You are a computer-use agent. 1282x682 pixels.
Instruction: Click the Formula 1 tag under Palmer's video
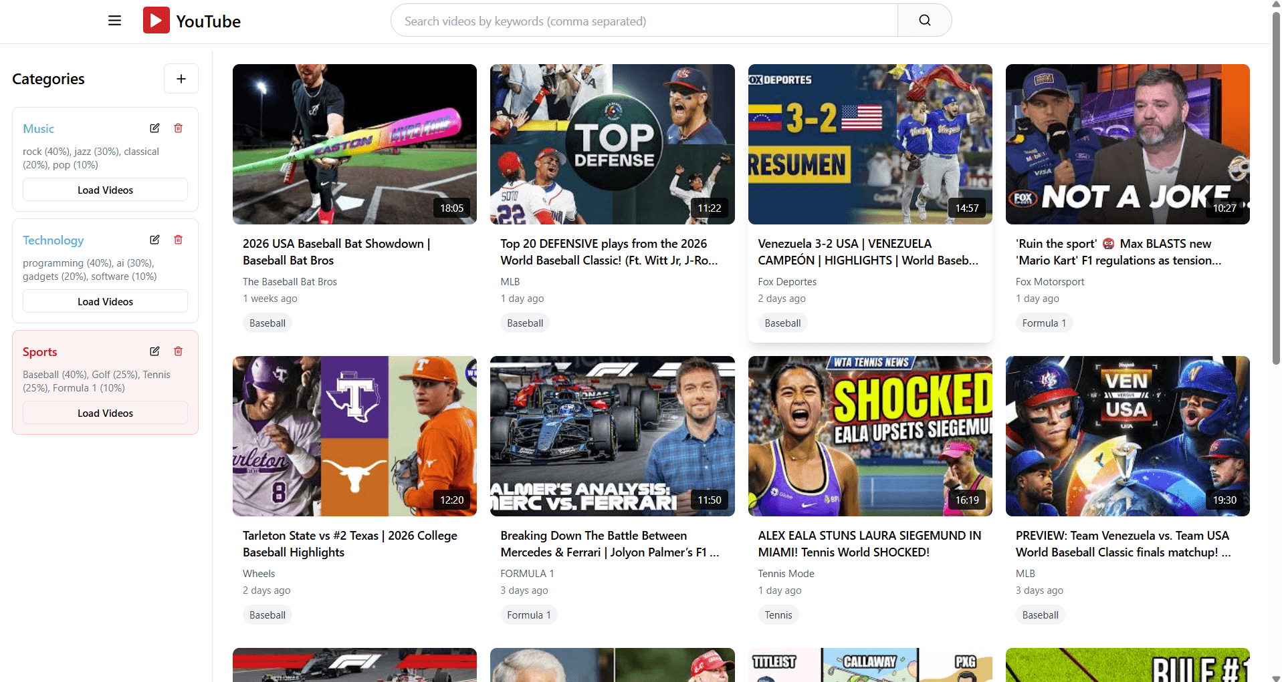(528, 614)
